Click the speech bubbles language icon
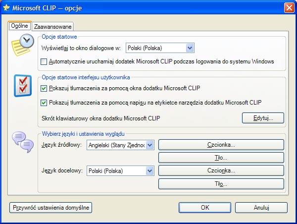Screen dimensions: 297x224 coord(23,142)
